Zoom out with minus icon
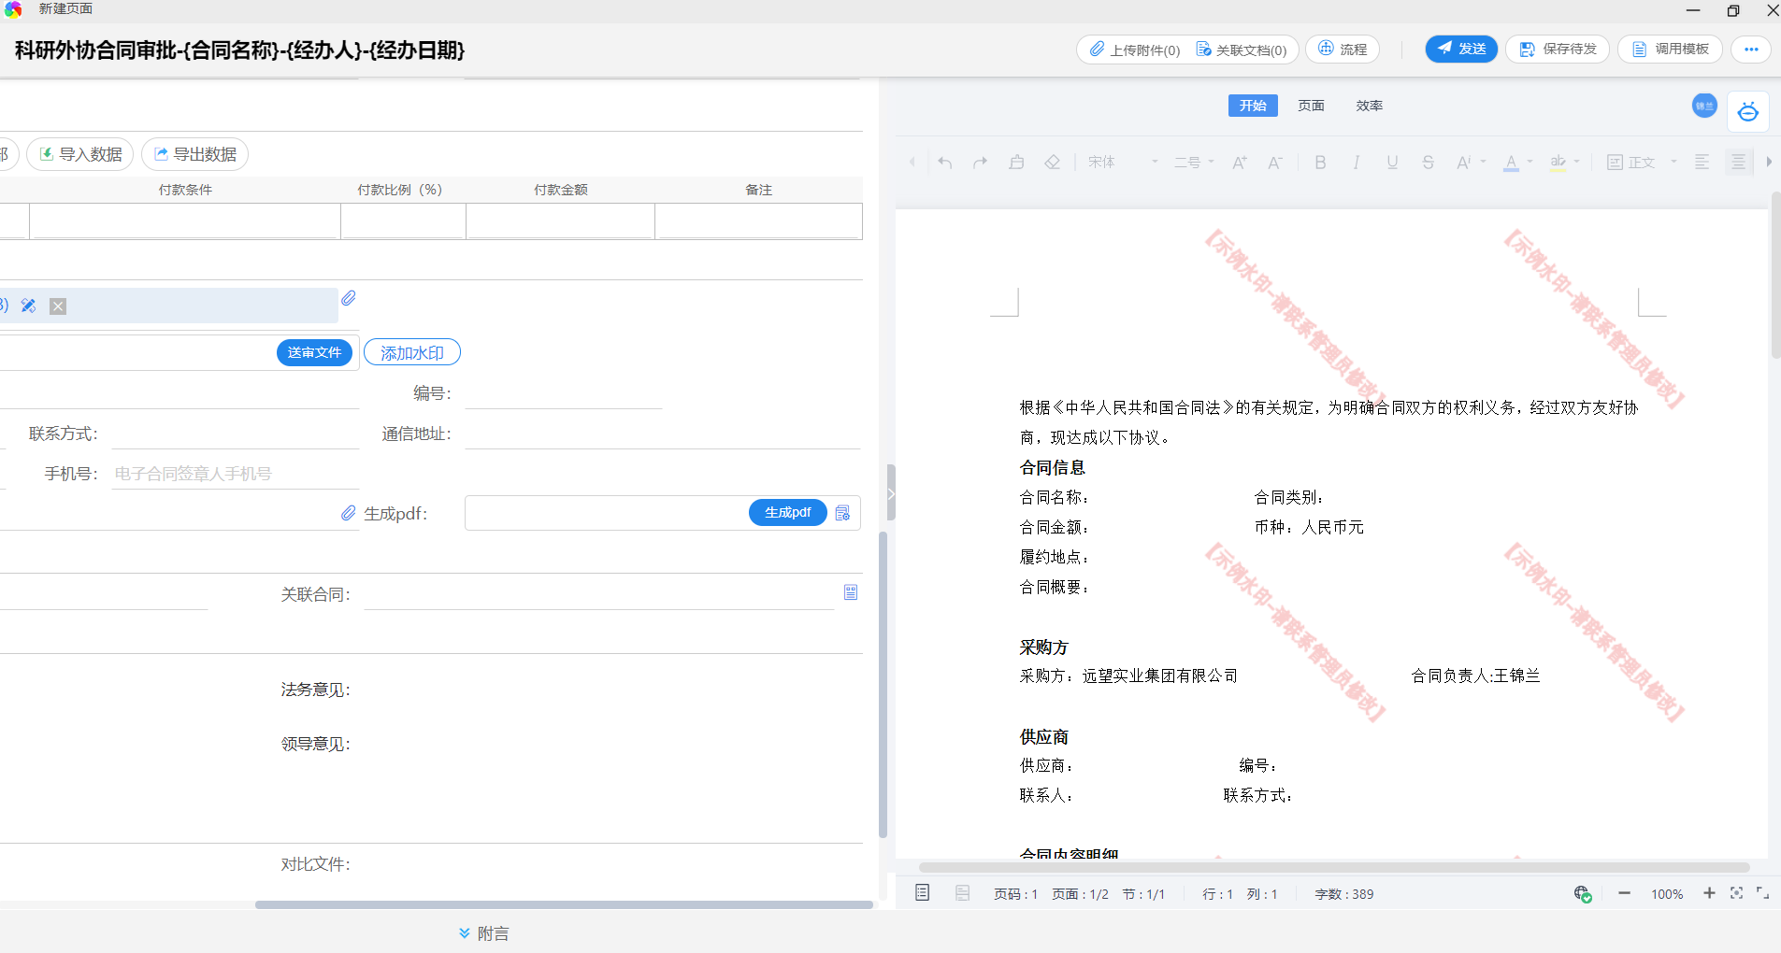 [x=1624, y=893]
